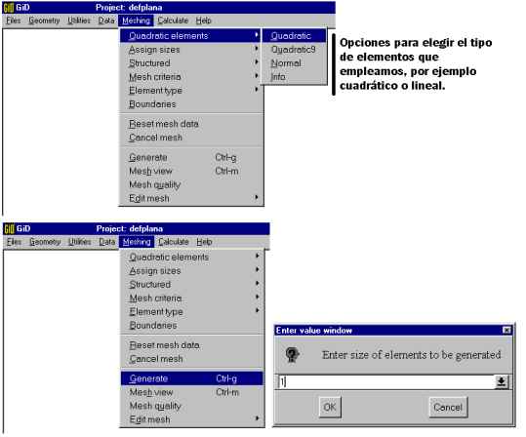Click the GiD logo icon in top window
The image size is (526, 437).
[9, 8]
